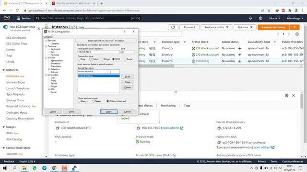Refresh the instances list
This screenshot has width=307, height=172.
coord(173,27)
